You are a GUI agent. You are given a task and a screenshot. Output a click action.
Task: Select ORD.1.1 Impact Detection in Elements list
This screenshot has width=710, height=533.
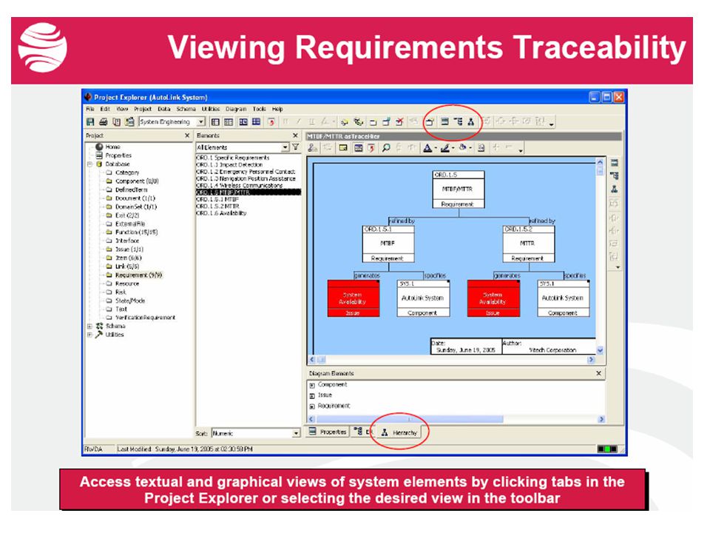[x=229, y=165]
